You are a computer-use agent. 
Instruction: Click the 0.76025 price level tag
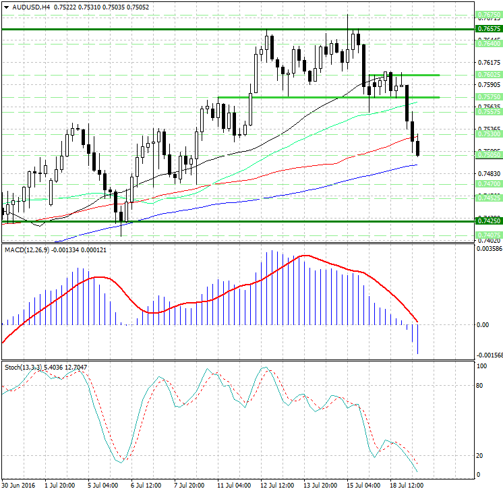coord(488,74)
